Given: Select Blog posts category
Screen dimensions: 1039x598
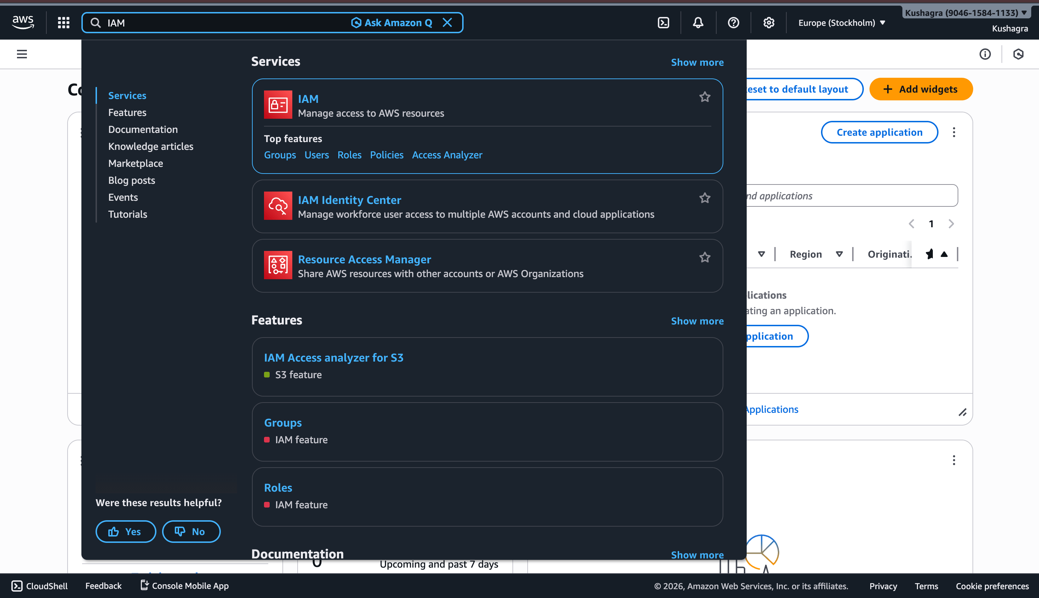Looking at the screenshot, I should 132,180.
